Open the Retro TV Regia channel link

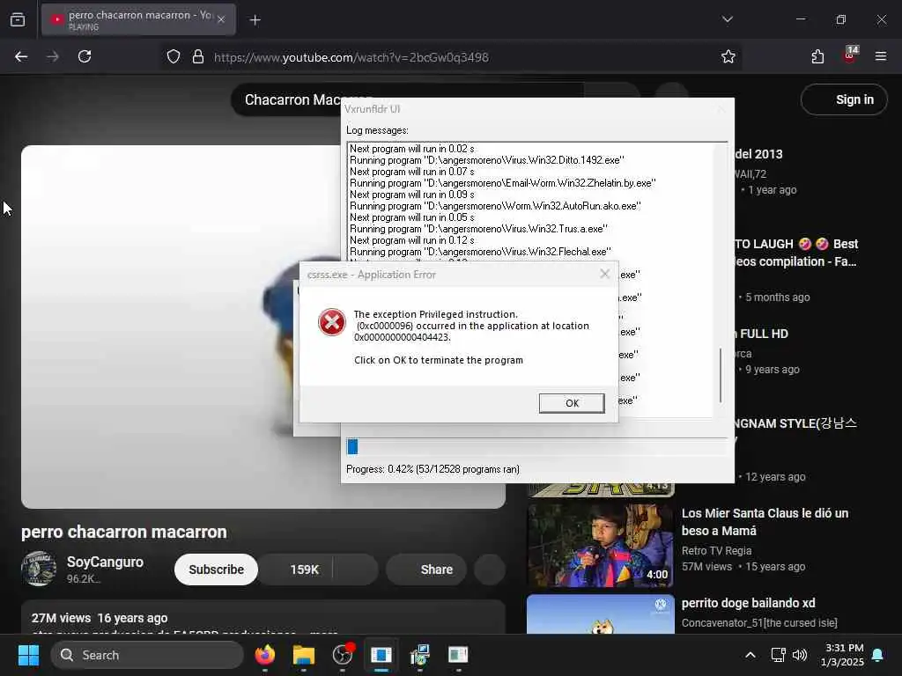[716, 551]
